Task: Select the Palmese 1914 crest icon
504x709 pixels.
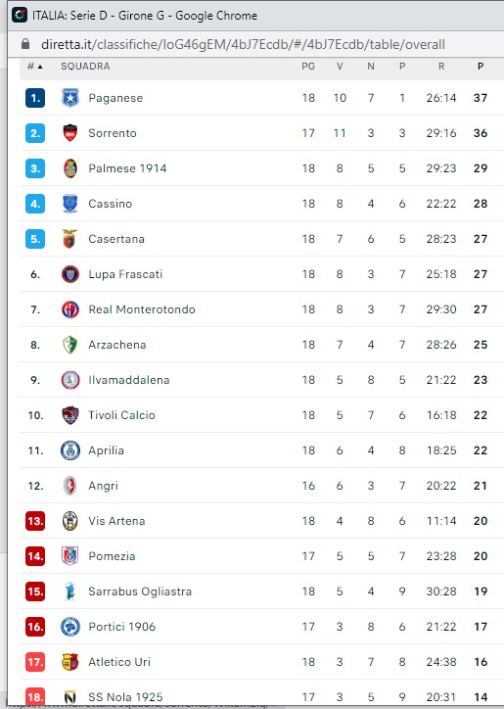Action: coord(70,168)
